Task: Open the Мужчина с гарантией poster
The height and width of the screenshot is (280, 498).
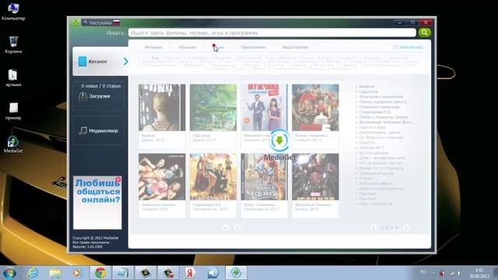Action: 265,107
